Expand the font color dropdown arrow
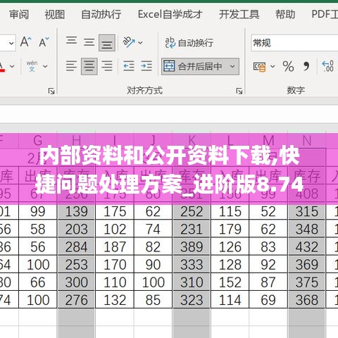This screenshot has width=338, height=338. pos(12,67)
